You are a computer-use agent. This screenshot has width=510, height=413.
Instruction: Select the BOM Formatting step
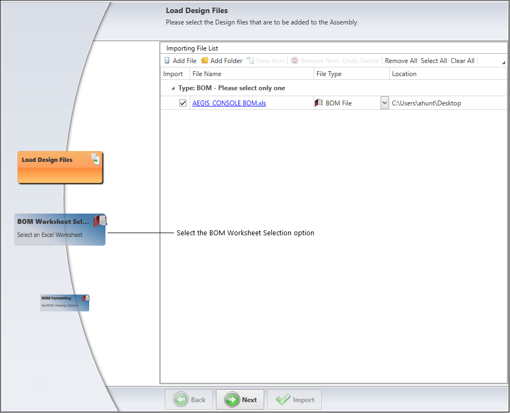pyautogui.click(x=61, y=302)
